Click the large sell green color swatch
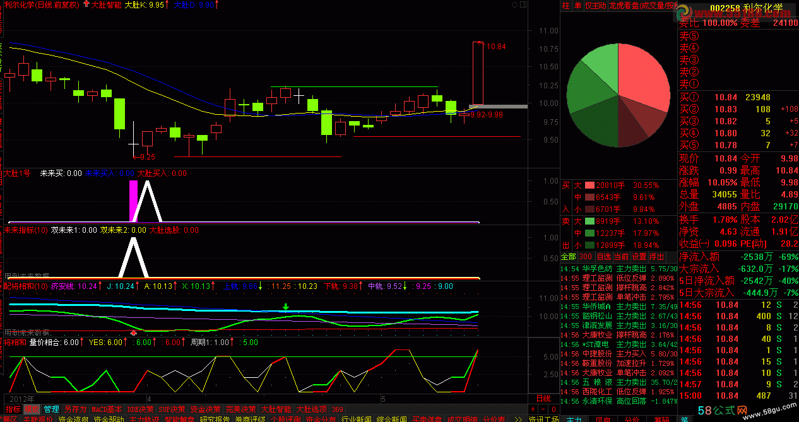 [x=590, y=221]
